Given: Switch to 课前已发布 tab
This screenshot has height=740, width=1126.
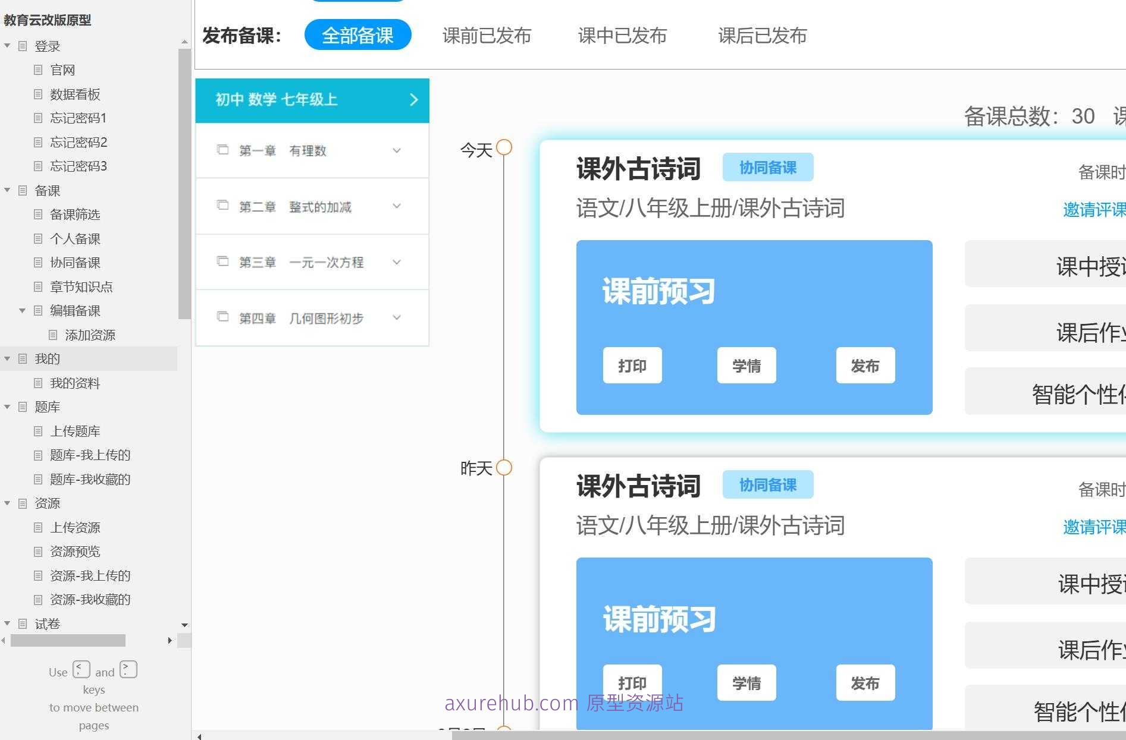Looking at the screenshot, I should coord(487,36).
